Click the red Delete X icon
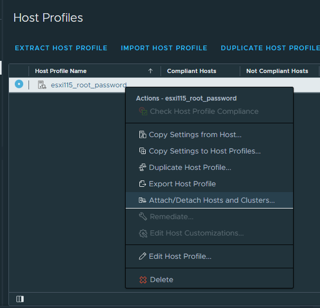 tap(143, 280)
